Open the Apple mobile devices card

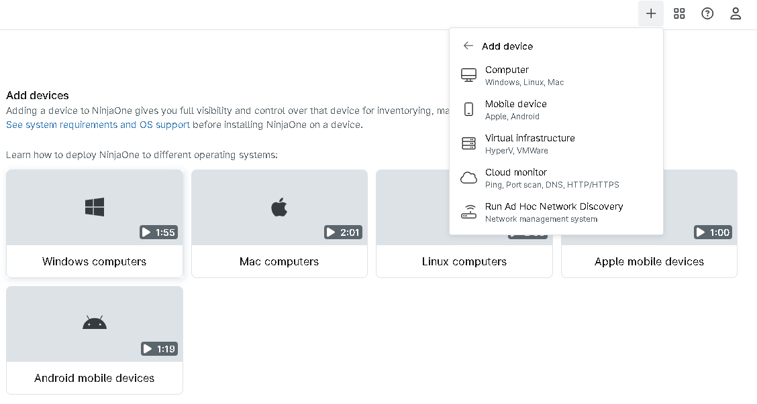pos(649,261)
